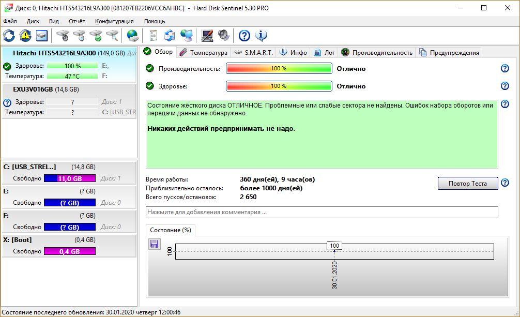The width and height of the screenshot is (520, 317).
Task: Switch to the Температура tab
Action: pyautogui.click(x=203, y=52)
